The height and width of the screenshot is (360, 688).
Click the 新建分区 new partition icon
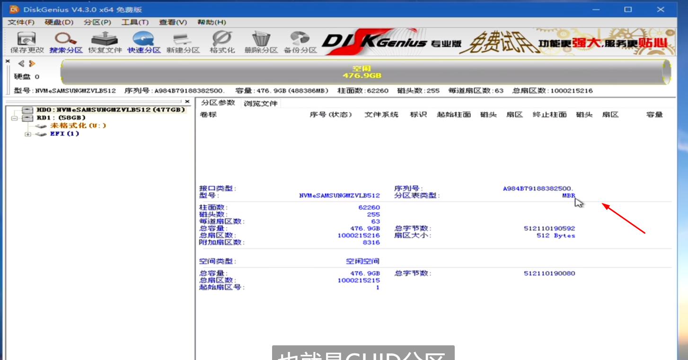click(183, 42)
